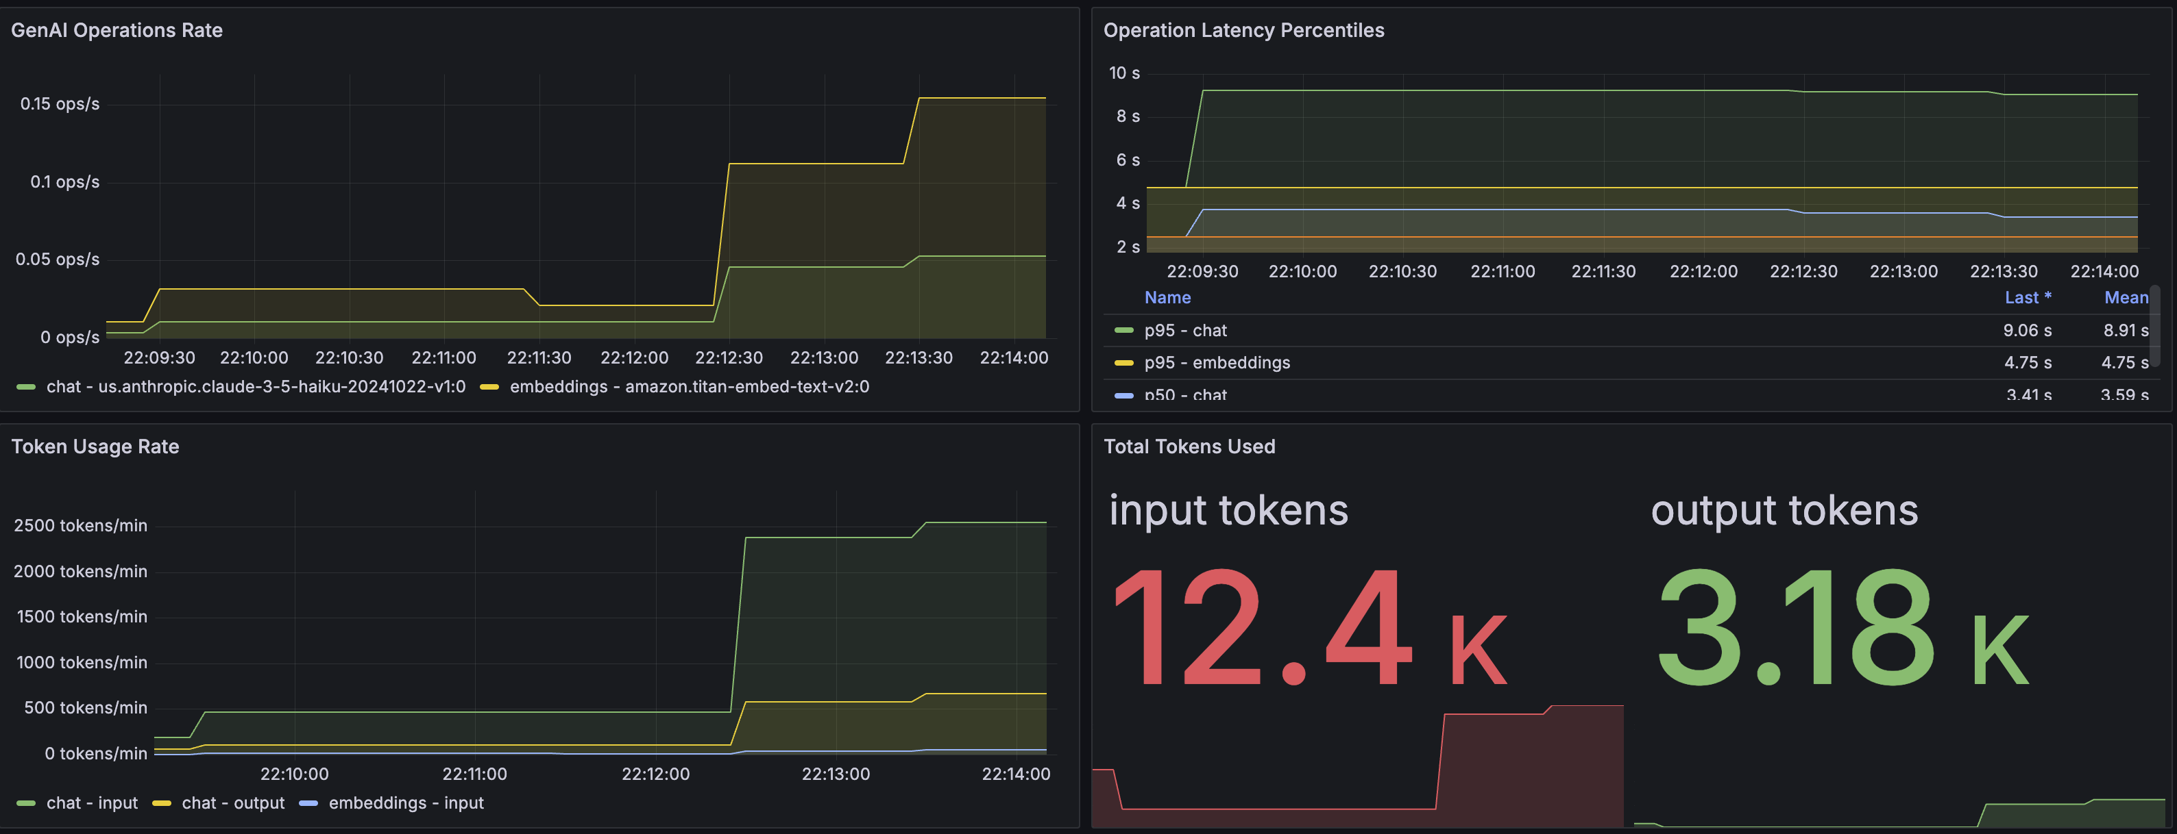Screen dimensions: 2177x834
Task: Toggle the embeddings amazon.titan-embed-text-v2:0 series in the legend
Action: [x=689, y=387]
